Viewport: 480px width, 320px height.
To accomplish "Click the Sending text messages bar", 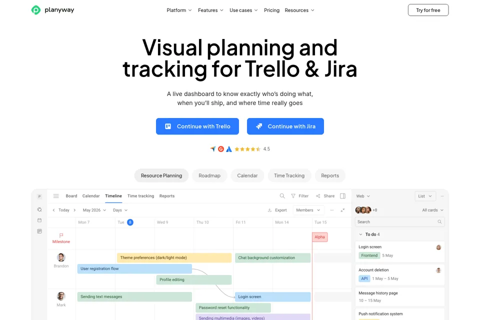I will (x=134, y=296).
